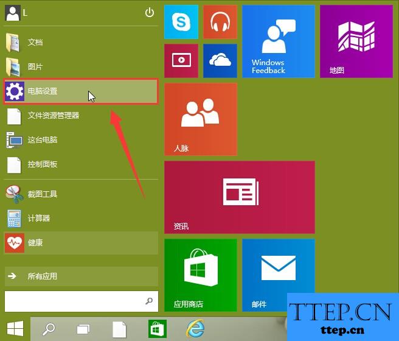Open 这台电脑 This PC
Image resolution: width=399 pixels, height=341 pixels.
tap(81, 140)
